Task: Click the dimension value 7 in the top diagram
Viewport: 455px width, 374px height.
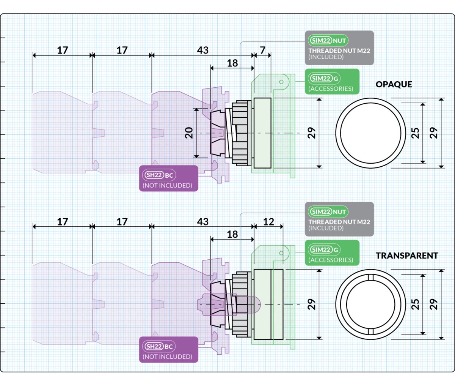Action: click(262, 50)
